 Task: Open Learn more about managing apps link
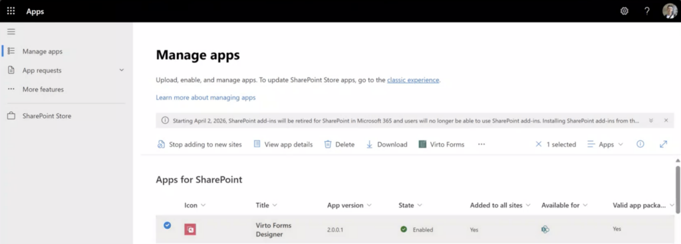[206, 97]
